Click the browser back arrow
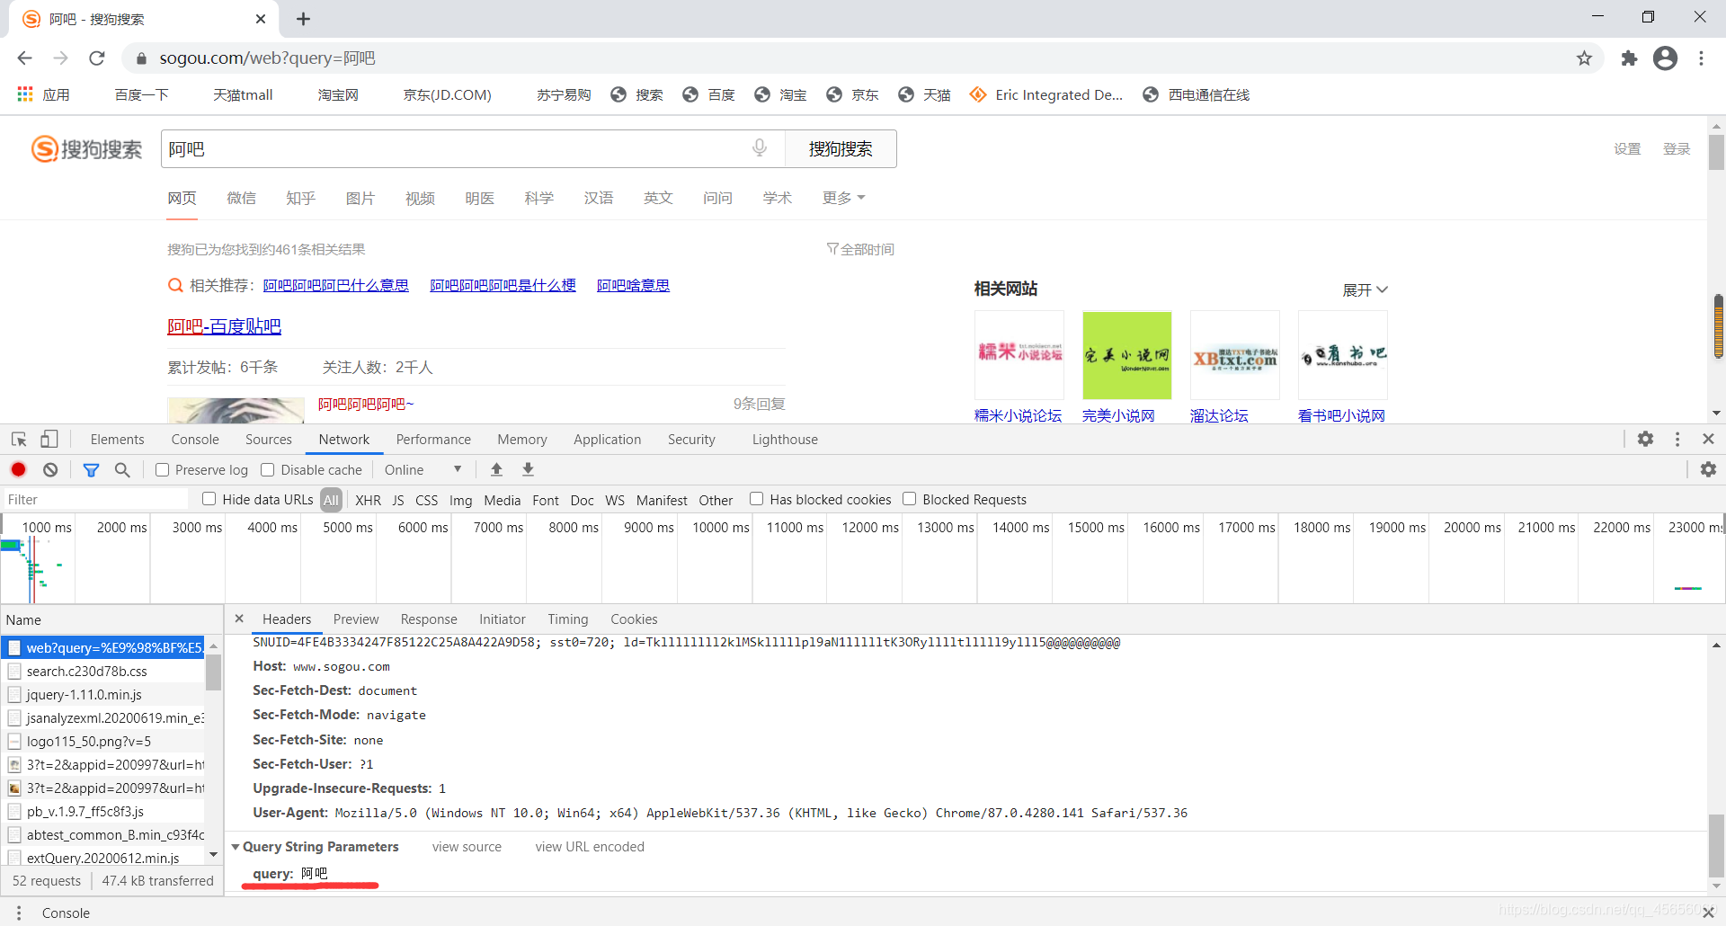Screen dimensions: 1726x926 point(24,58)
